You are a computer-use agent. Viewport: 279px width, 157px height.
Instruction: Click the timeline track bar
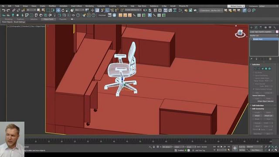point(148,141)
